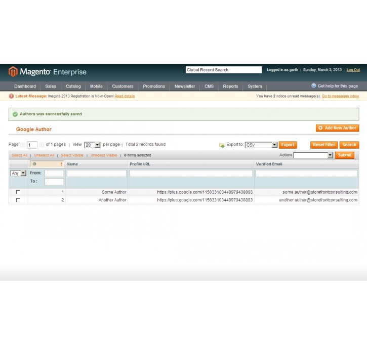367x344 pixels.
Task: Open the Catalog menu
Action: pos(73,87)
